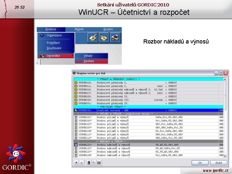The image size is (232, 174).
Task: Click 'Rozborové přehledy II.' description
Action: 112,96
